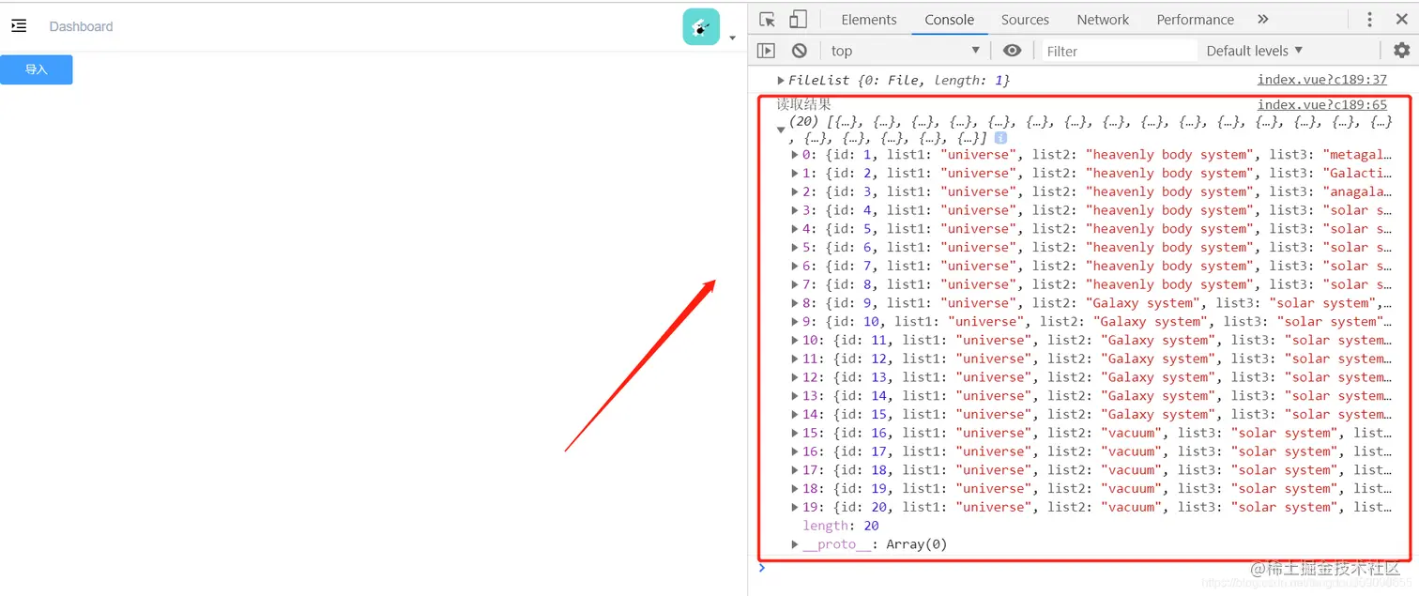This screenshot has width=1419, height=596.
Task: Open the top context dropdown
Action: click(x=906, y=51)
